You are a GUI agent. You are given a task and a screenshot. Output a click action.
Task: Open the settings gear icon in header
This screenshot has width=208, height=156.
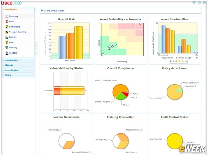click(x=199, y=3)
